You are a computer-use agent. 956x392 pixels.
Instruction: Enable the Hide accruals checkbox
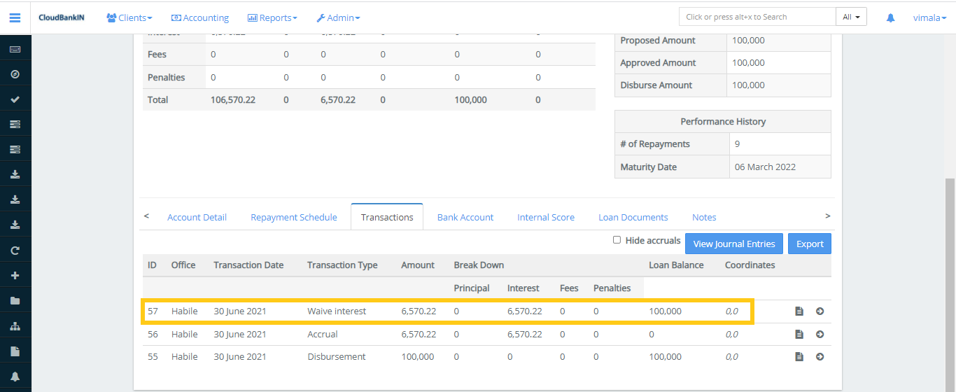(x=617, y=240)
